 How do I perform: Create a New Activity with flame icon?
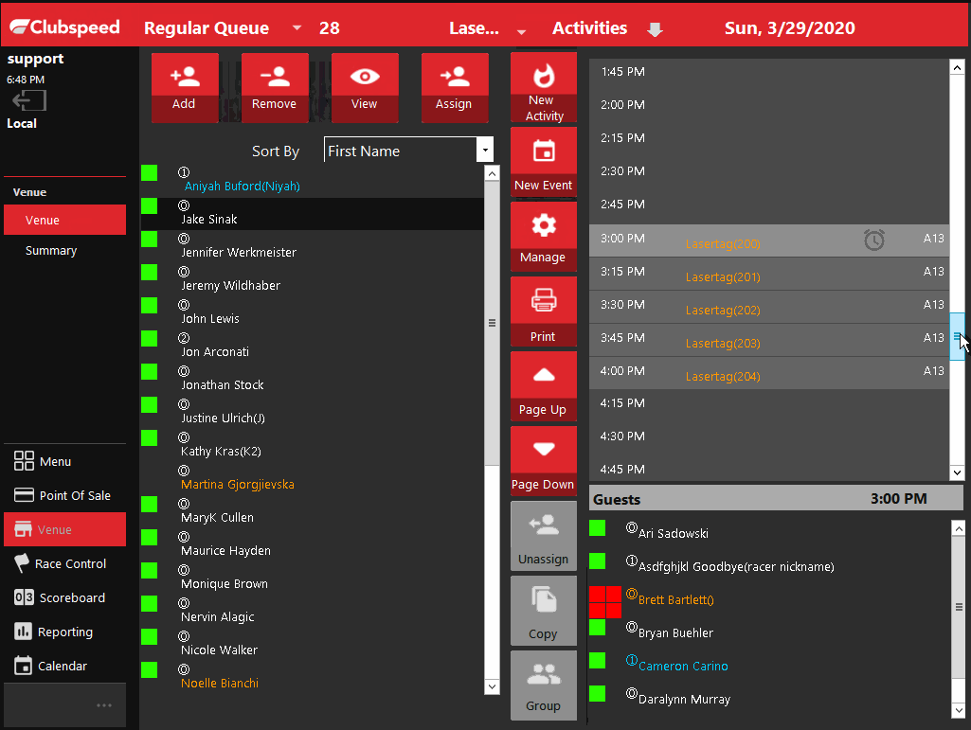coord(544,87)
